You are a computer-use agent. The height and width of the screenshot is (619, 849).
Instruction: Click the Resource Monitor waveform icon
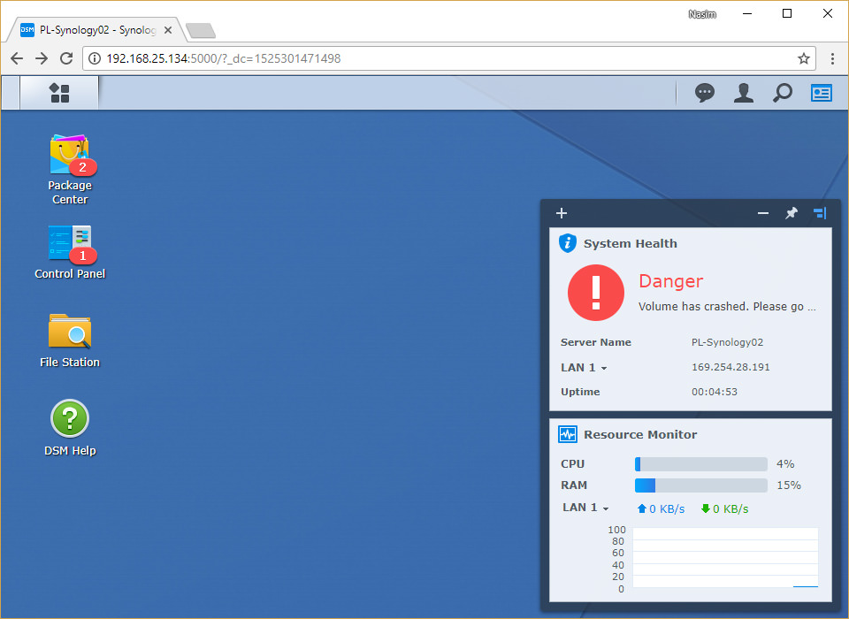click(568, 434)
